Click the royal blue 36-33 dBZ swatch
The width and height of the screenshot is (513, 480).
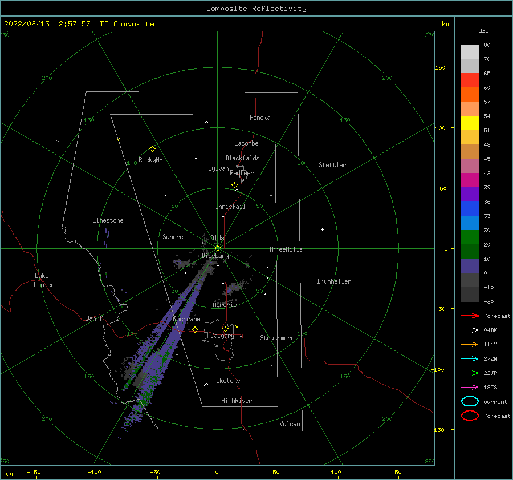click(x=470, y=209)
